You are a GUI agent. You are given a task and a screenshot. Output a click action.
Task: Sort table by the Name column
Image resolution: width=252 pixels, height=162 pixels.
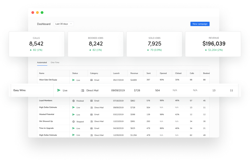pyautogui.click(x=41, y=73)
